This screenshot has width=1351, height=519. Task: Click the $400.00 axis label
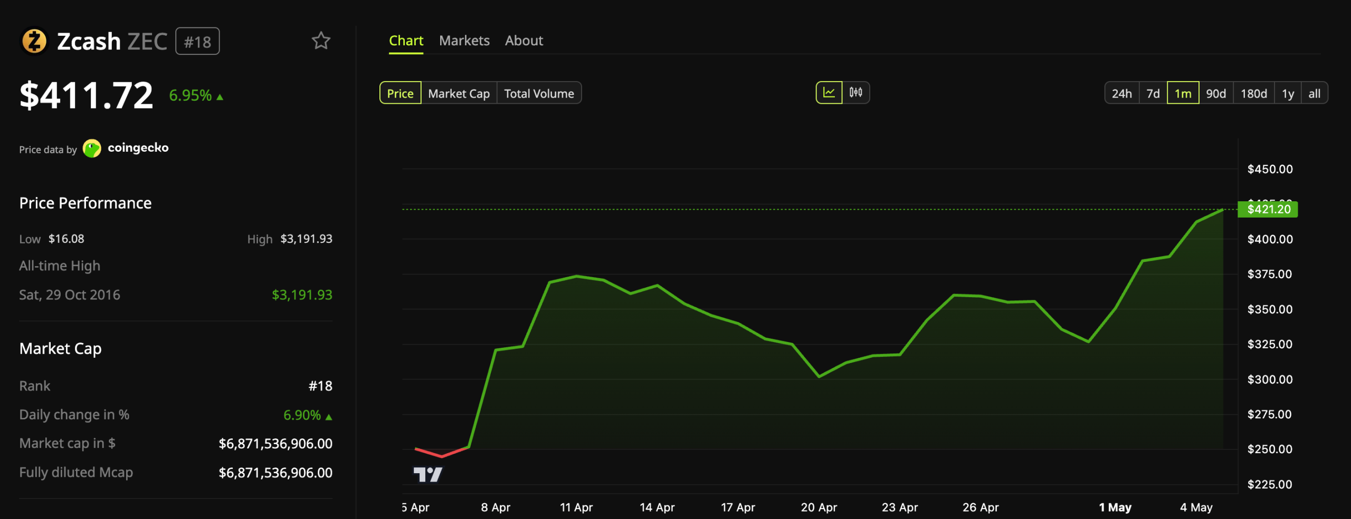(1270, 239)
